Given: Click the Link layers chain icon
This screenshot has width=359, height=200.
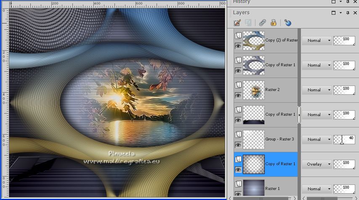Looking at the screenshot, I should tap(262, 23).
